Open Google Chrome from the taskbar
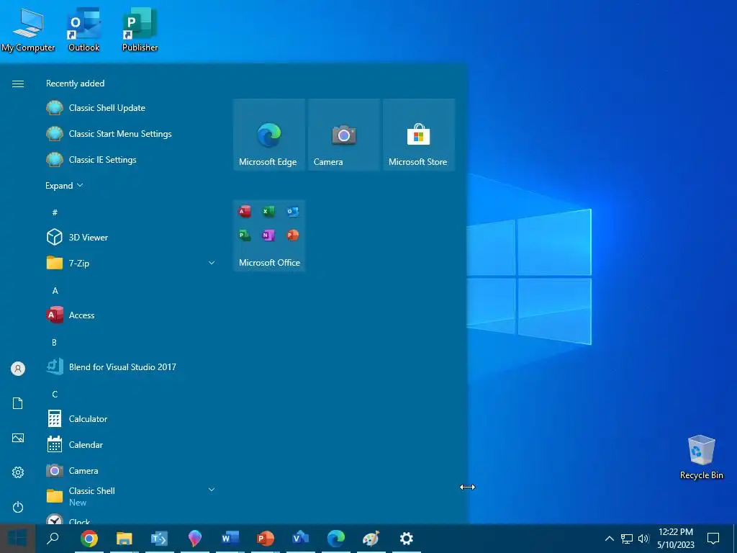The image size is (737, 553). (89, 538)
